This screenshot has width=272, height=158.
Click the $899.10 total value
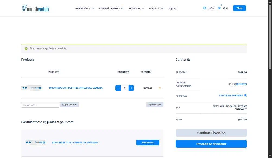coord(242,120)
